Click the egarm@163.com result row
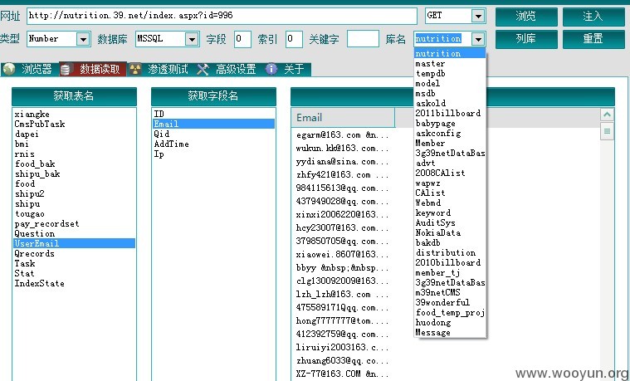Screen dimensions: 630x381 pyautogui.click(x=343, y=135)
